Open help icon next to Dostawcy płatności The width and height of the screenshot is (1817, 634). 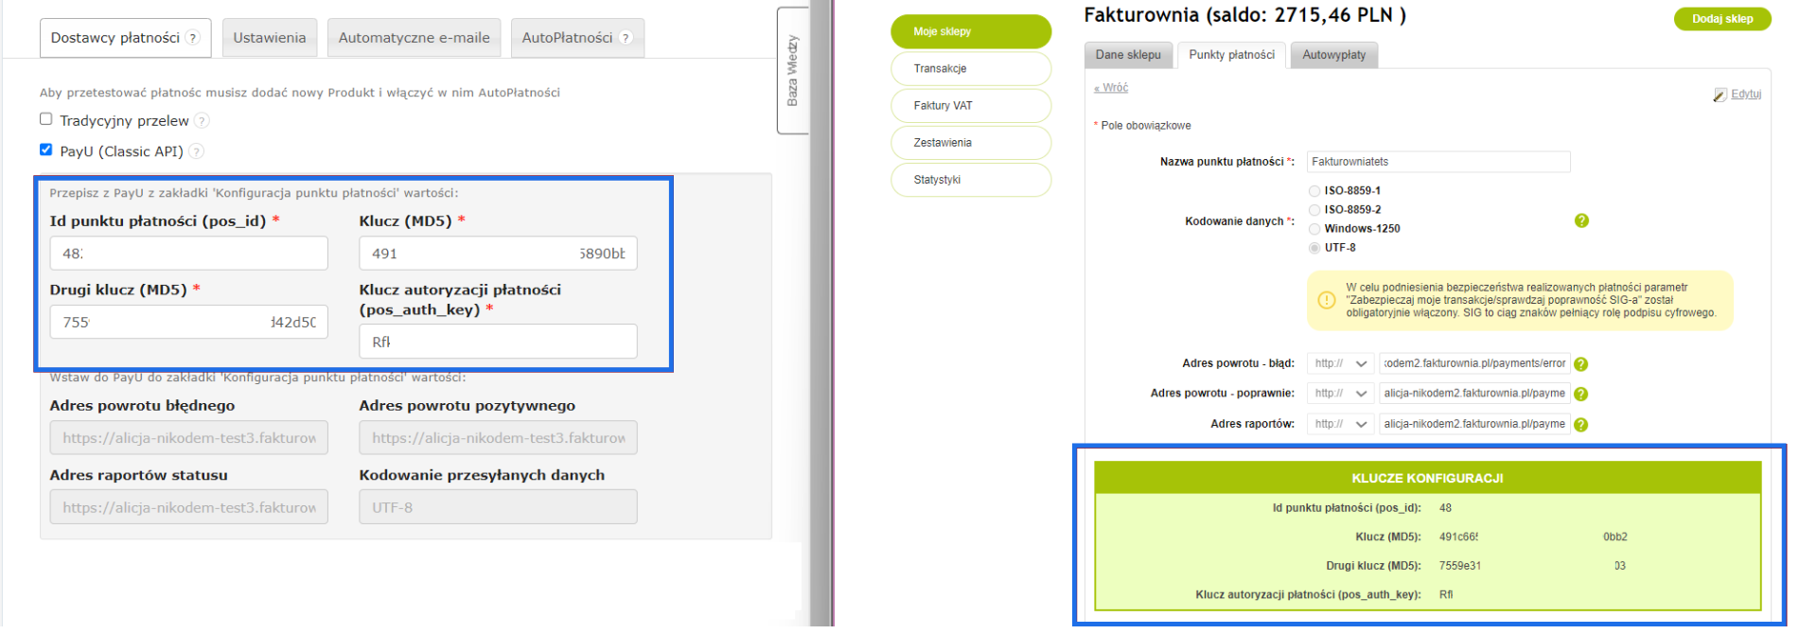pyautogui.click(x=193, y=38)
